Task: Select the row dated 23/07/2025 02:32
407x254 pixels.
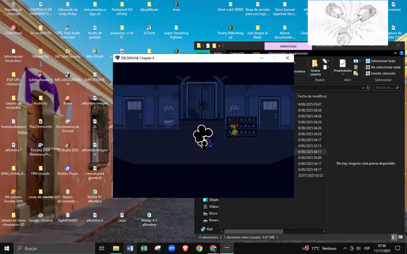Action: (x=310, y=175)
